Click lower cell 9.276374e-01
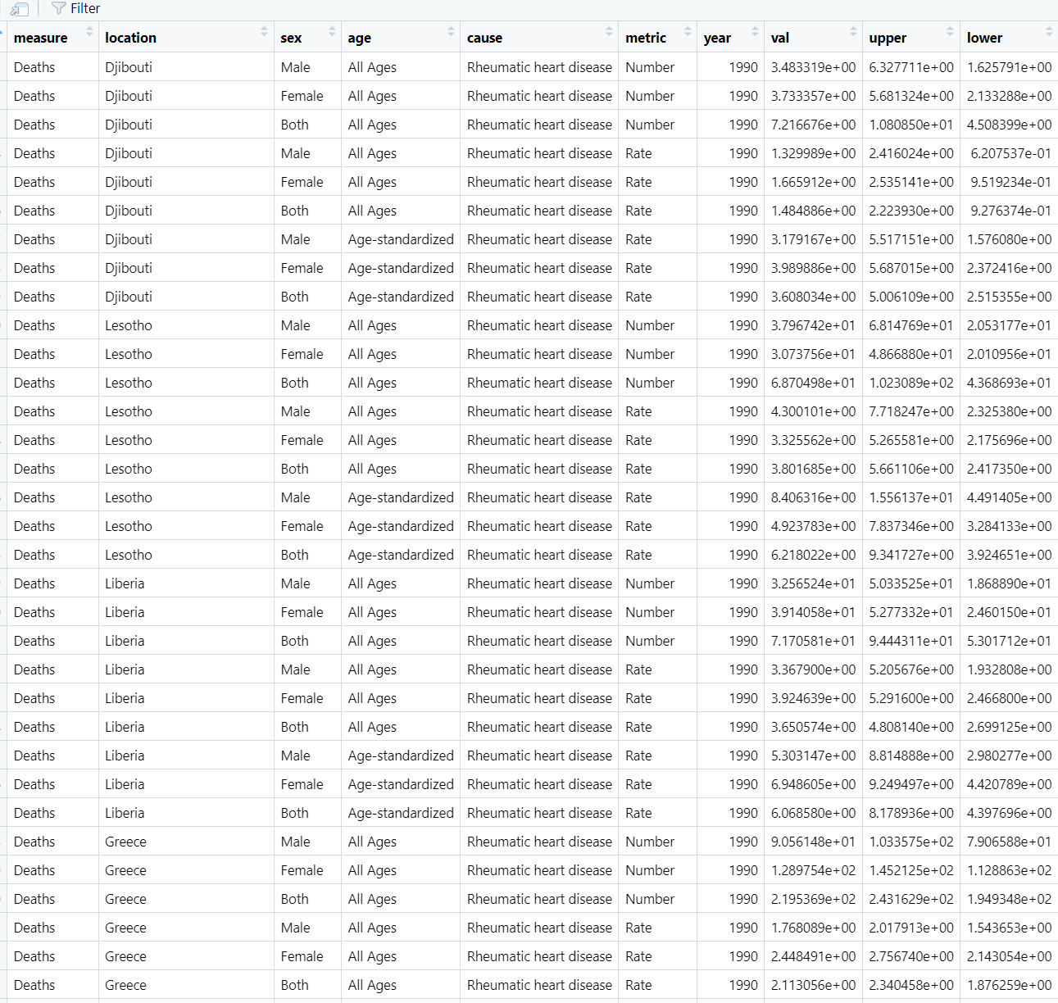This screenshot has width=1058, height=1003. click(1009, 211)
